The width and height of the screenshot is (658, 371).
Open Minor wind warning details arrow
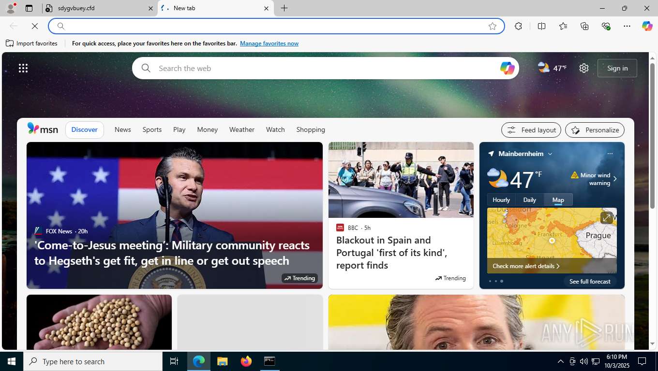coord(615,179)
